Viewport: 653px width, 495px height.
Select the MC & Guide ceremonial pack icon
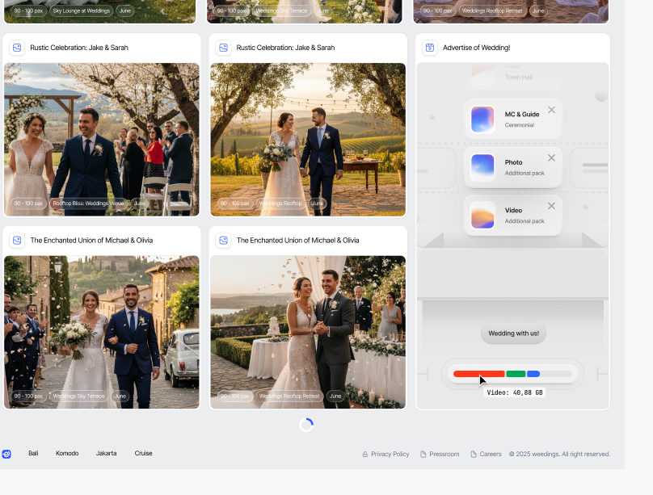coord(482,119)
